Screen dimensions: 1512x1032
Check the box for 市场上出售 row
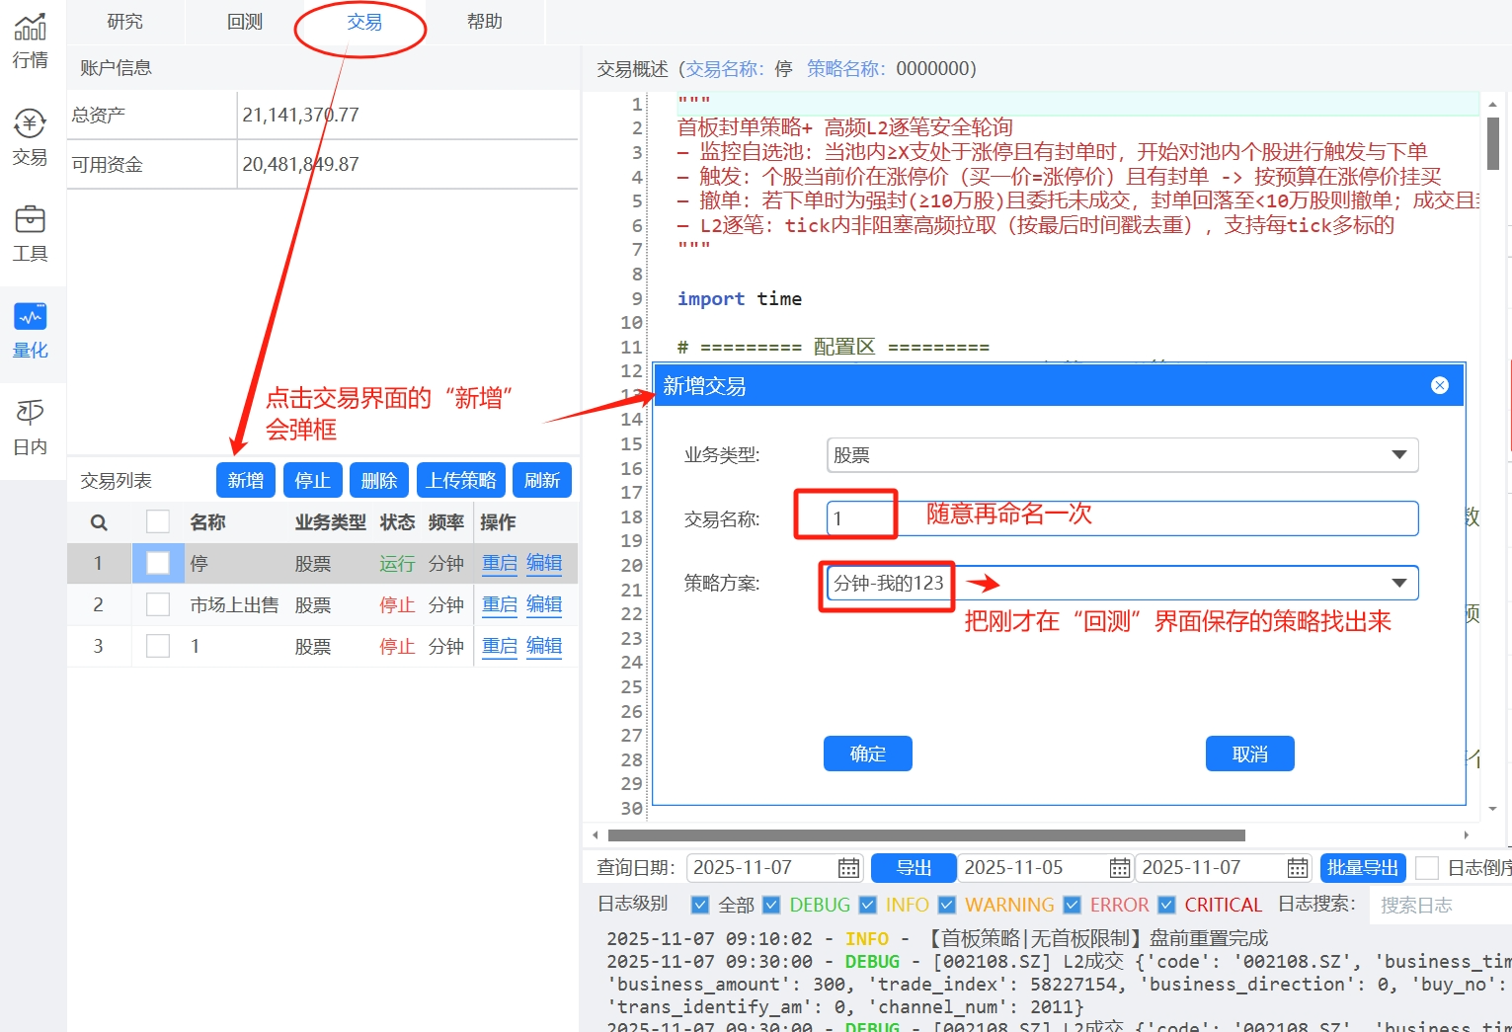coord(158,604)
